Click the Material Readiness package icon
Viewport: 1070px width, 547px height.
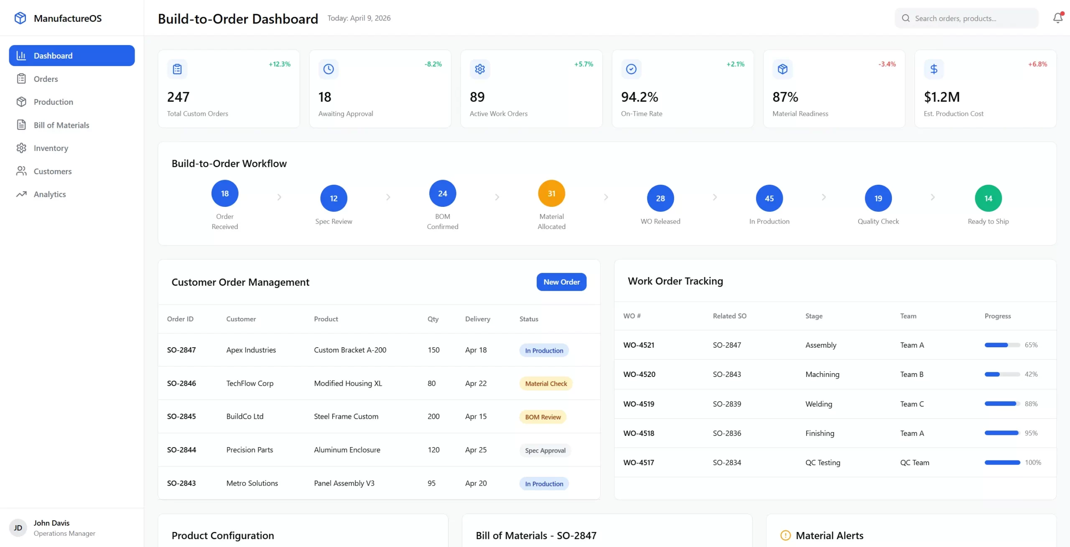(782, 69)
